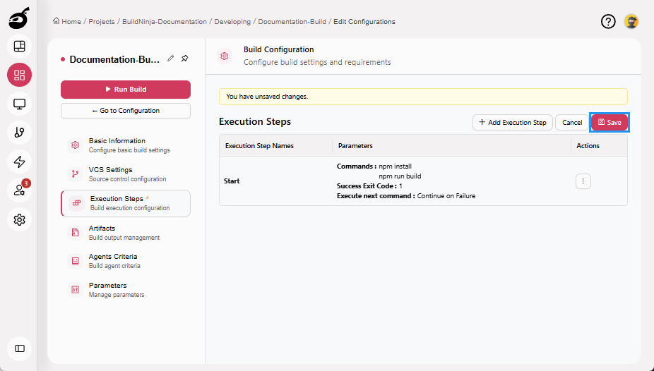Open the build agents monitor icon

click(x=19, y=104)
